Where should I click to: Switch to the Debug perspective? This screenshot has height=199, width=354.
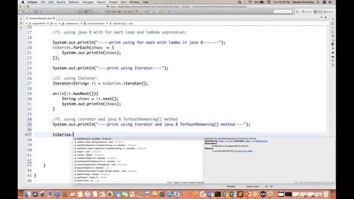pyautogui.click(x=329, y=12)
